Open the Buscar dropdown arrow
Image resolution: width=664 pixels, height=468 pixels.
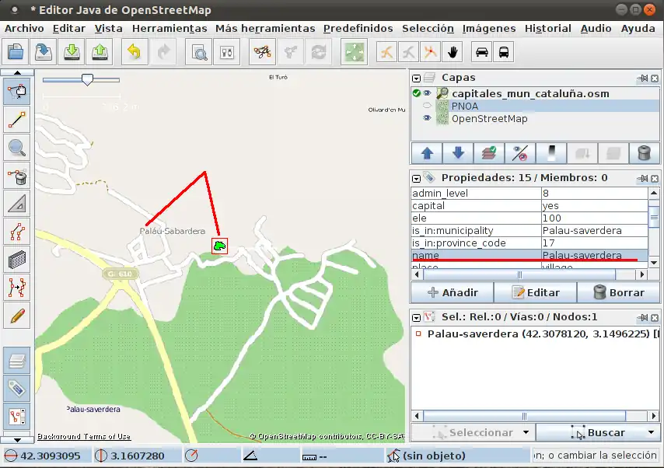(x=652, y=432)
